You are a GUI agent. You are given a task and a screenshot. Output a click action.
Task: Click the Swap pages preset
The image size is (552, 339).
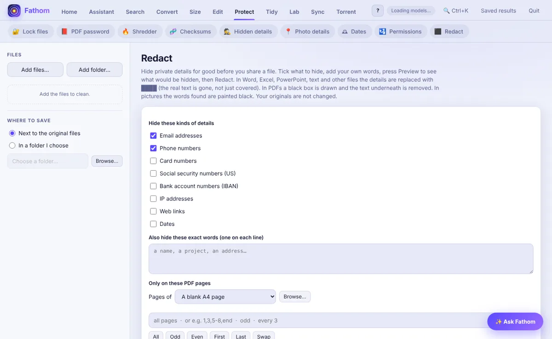click(264, 336)
